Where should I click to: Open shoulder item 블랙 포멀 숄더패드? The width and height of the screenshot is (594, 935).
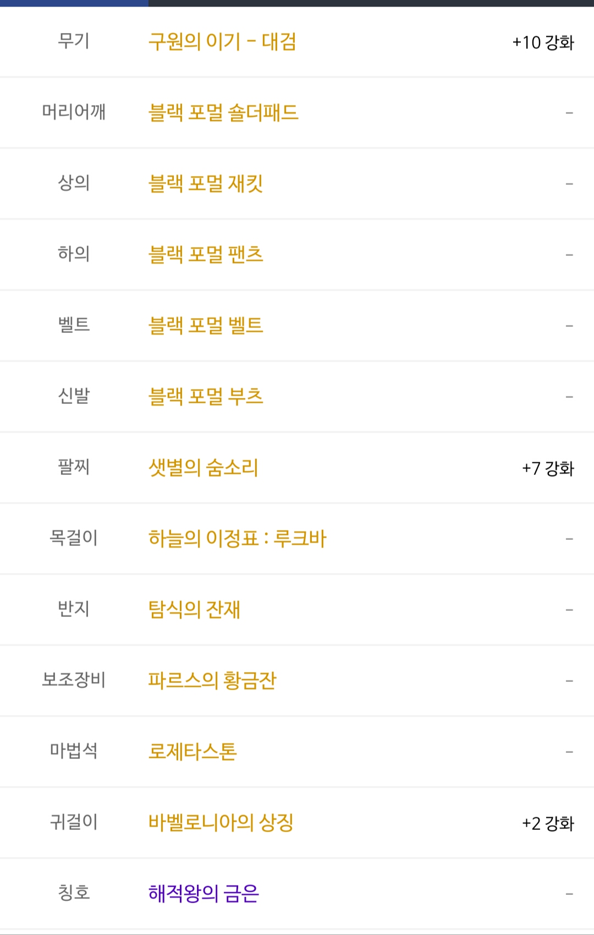[223, 113]
